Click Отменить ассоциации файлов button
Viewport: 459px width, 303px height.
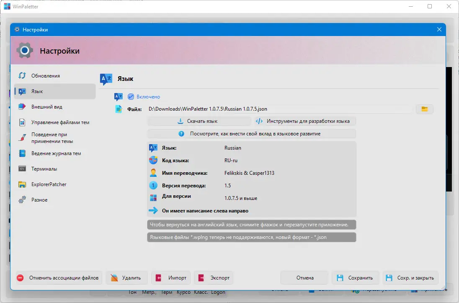pyautogui.click(x=58, y=278)
